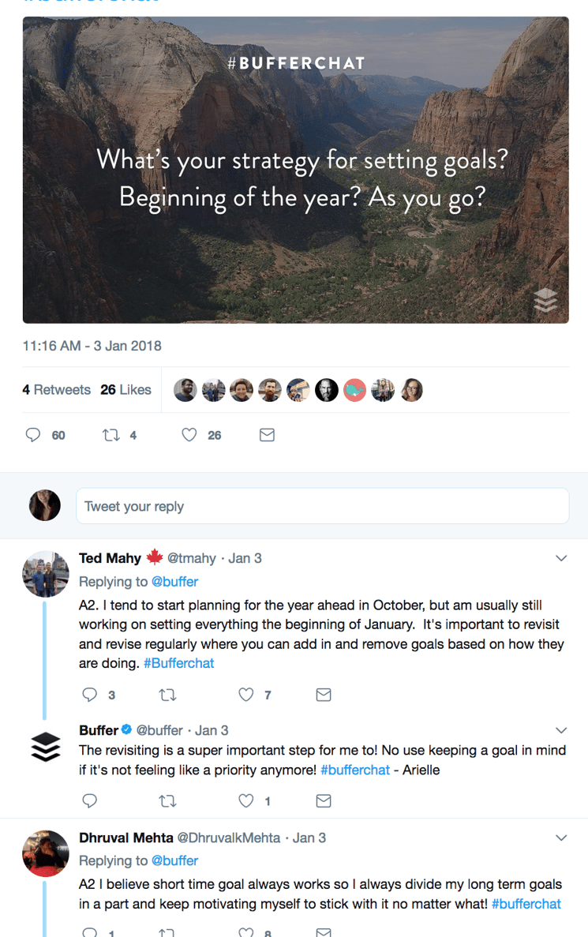The width and height of the screenshot is (588, 937).
Task: Expand more options on Ted Mahy's tweet
Action: pos(561,558)
